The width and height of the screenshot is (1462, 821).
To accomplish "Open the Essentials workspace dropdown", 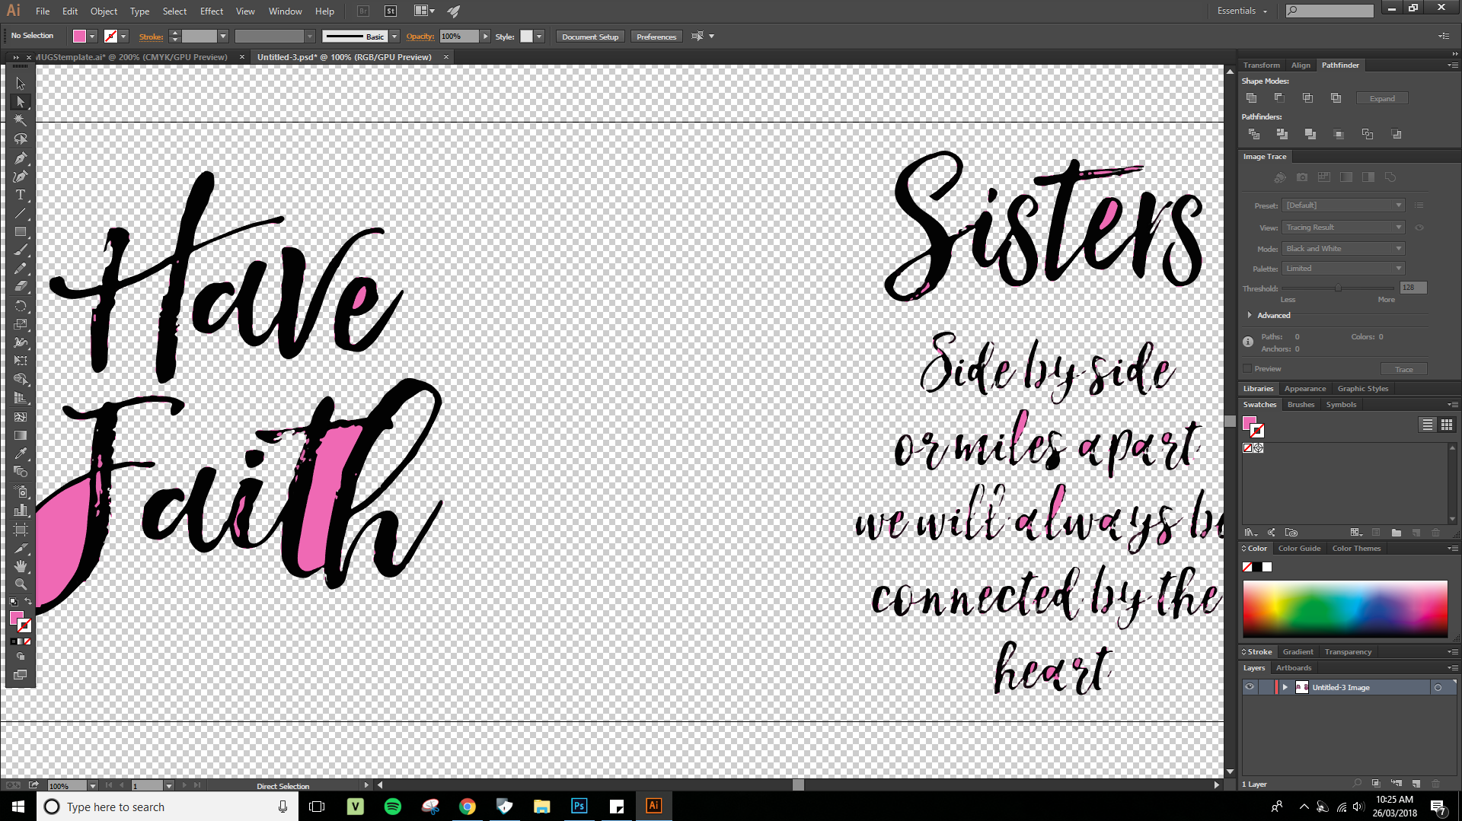I will (1242, 11).
